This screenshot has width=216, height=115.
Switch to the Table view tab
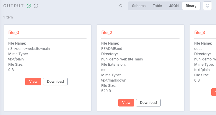pyautogui.click(x=157, y=6)
